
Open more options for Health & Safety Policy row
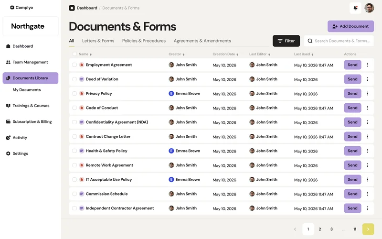tap(367, 151)
